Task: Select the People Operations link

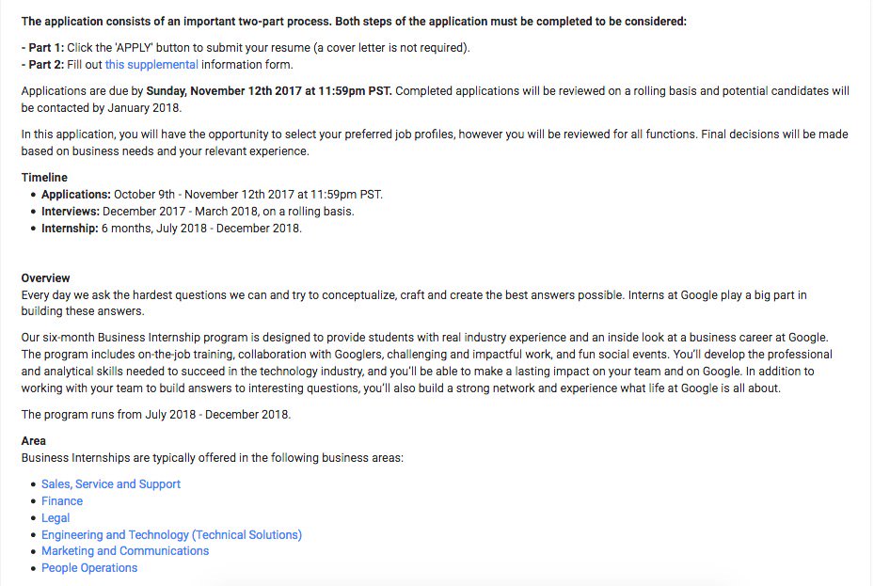Action: [x=89, y=568]
